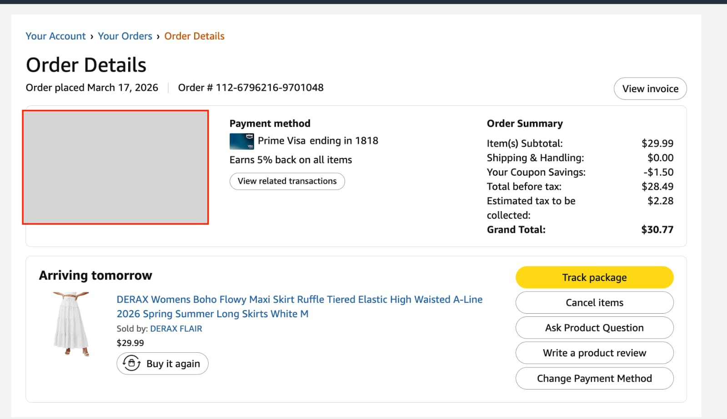
Task: Click Ask Product Question
Action: pyautogui.click(x=594, y=328)
